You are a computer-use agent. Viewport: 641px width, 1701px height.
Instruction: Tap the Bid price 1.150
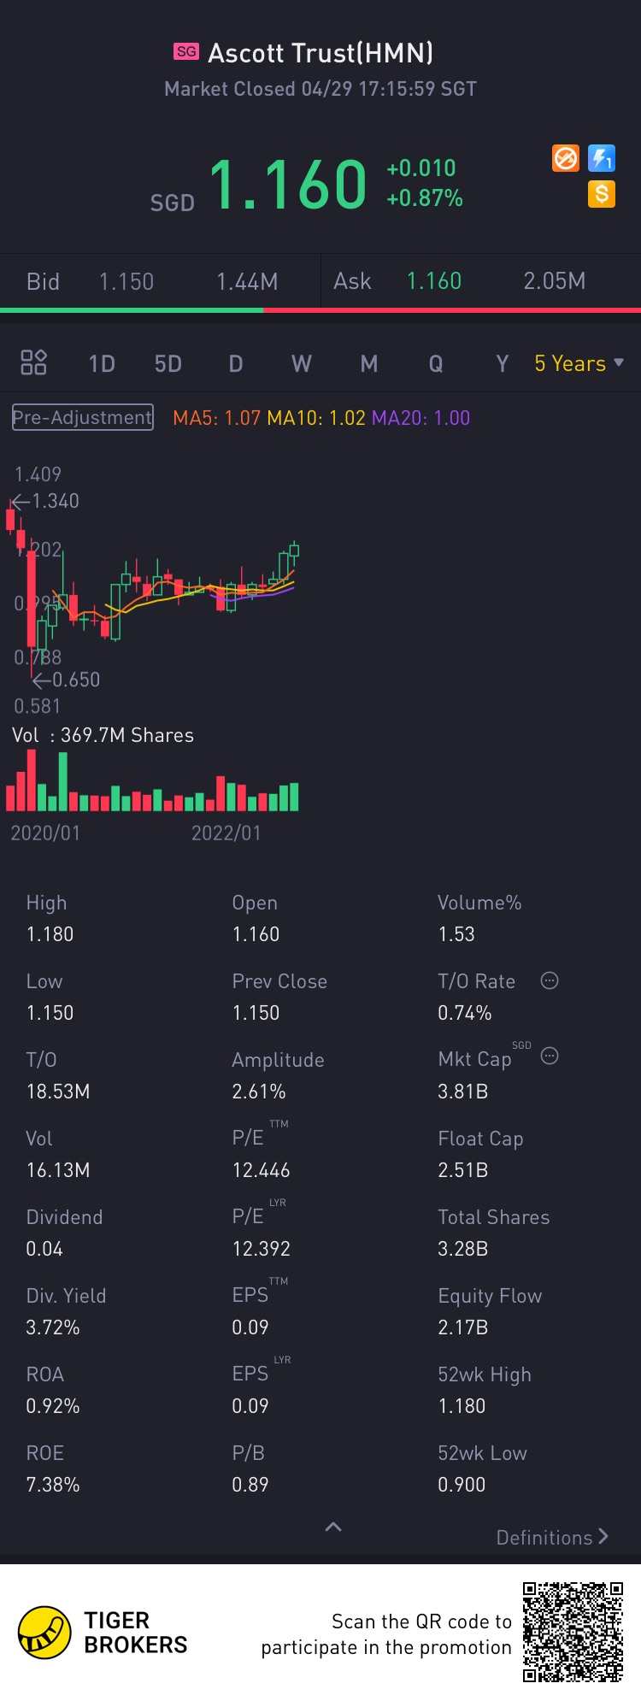tap(126, 282)
